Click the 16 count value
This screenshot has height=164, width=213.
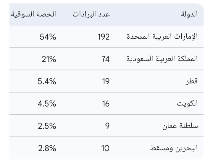click(x=105, y=104)
